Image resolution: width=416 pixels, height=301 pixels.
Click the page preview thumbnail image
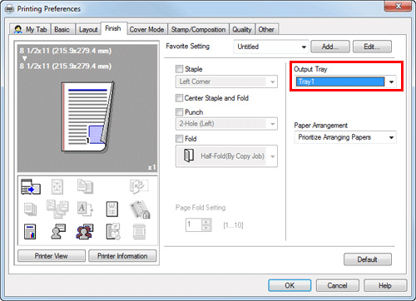87,117
